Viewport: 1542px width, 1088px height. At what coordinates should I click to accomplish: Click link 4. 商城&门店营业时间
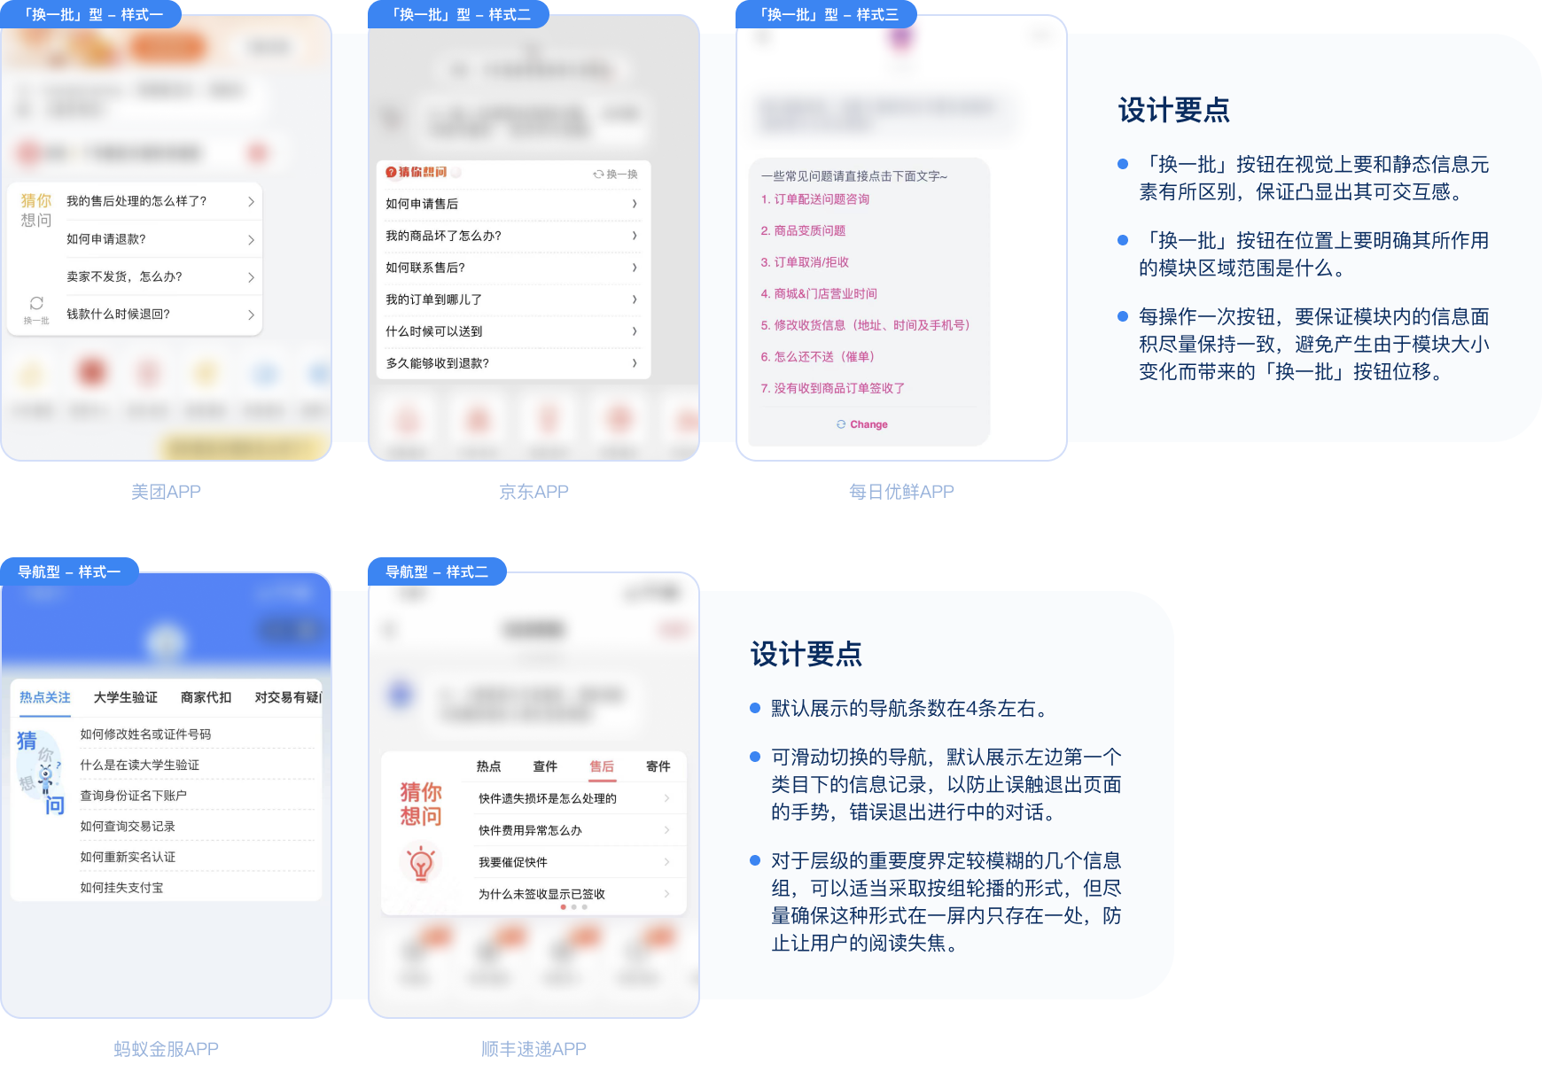pos(819,293)
